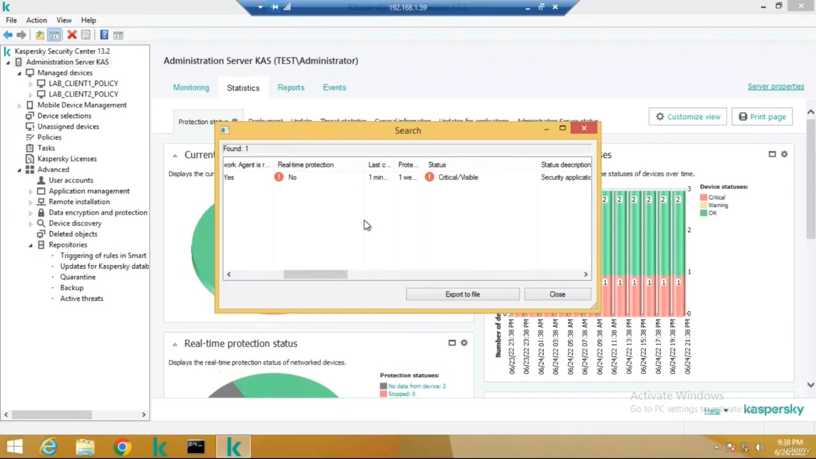Select the Active threats tree item
816x459 pixels.
tap(82, 298)
